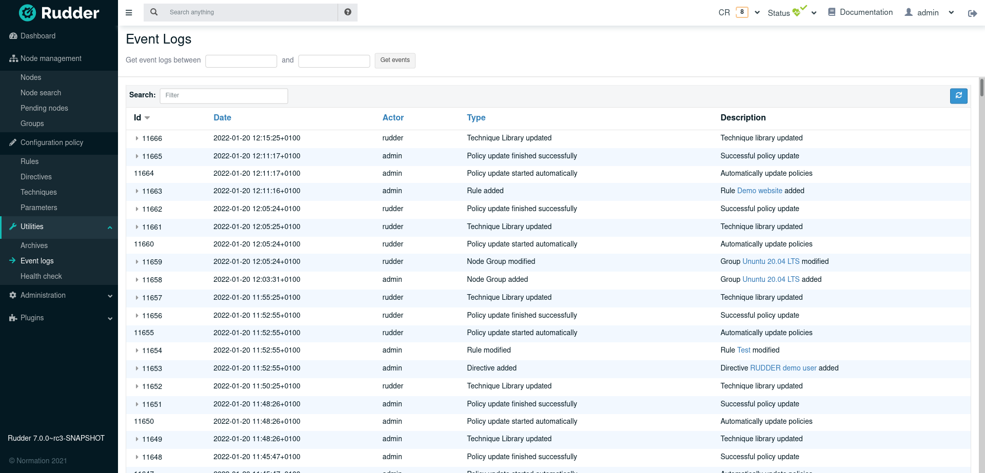Open the help icon next to search bar
The width and height of the screenshot is (985, 473).
click(x=348, y=12)
